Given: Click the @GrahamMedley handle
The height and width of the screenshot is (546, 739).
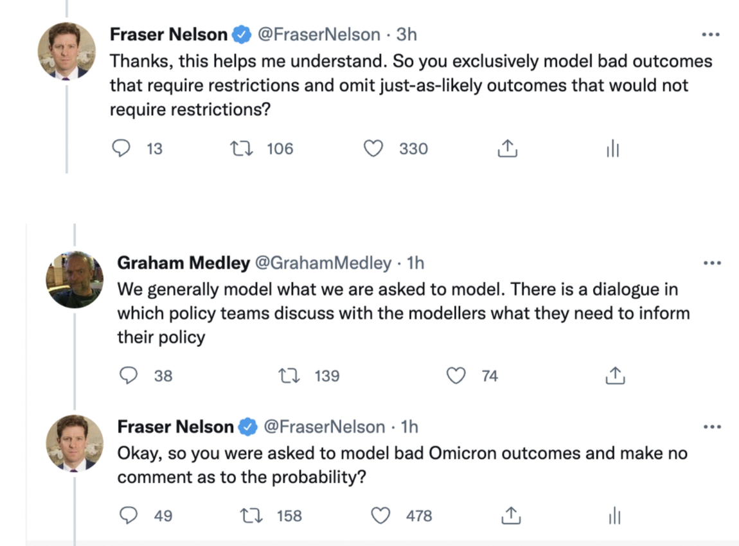Looking at the screenshot, I should (323, 263).
